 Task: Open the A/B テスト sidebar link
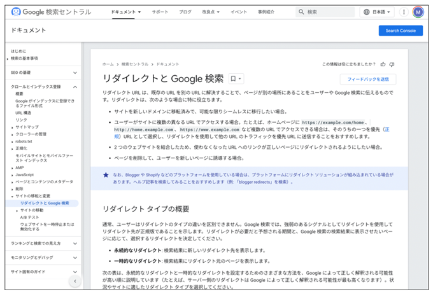[x=29, y=217]
